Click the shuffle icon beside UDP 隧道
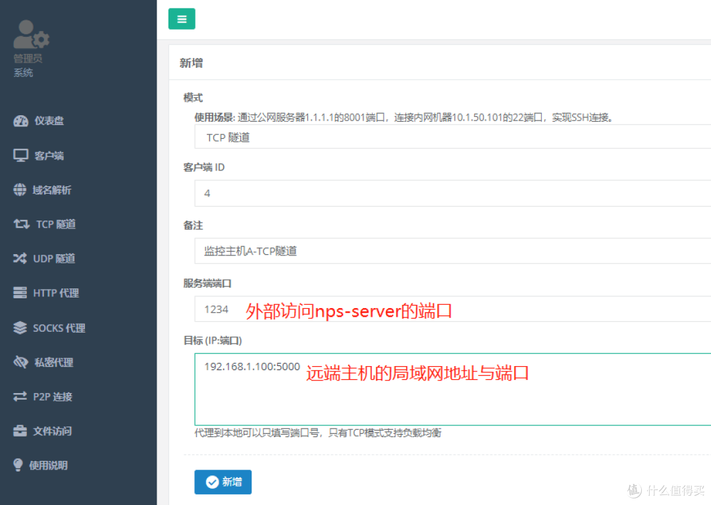Viewport: 711px width, 505px height. (x=20, y=258)
